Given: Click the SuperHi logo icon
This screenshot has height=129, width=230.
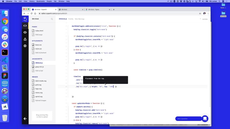Looking at the screenshot, I should click(x=25, y=19).
